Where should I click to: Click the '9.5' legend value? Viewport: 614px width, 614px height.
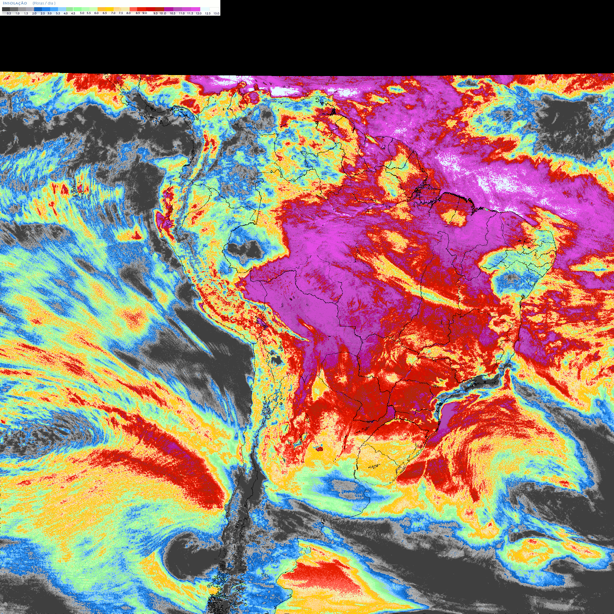point(156,13)
